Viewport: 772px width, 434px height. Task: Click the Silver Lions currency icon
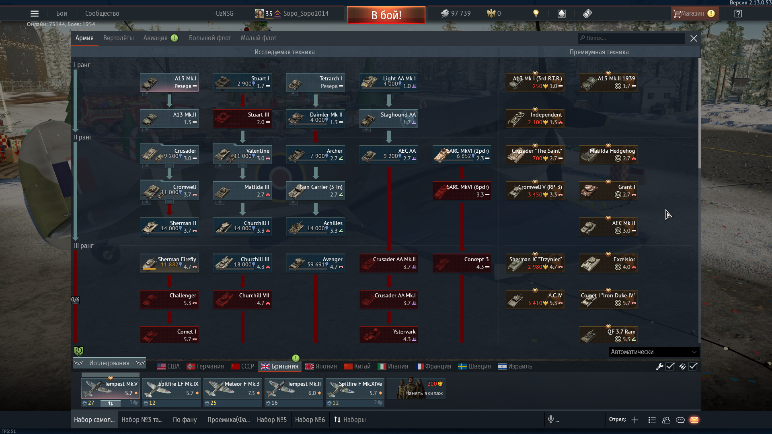(x=445, y=14)
